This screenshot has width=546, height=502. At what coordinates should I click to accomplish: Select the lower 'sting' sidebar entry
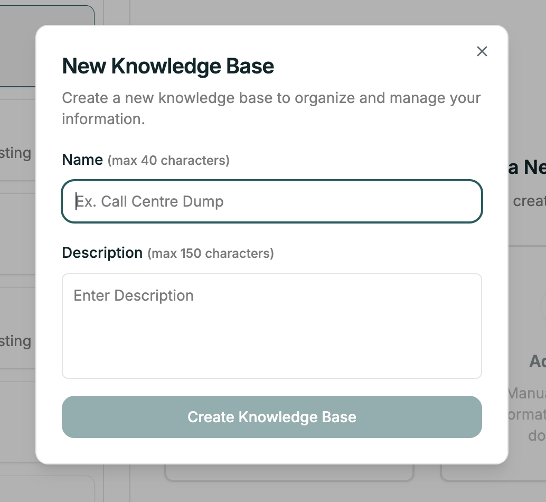click(x=16, y=341)
